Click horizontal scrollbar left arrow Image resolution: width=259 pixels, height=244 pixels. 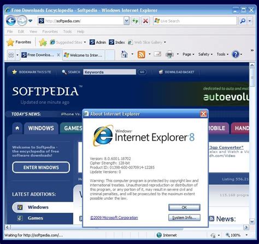[x=7, y=227]
